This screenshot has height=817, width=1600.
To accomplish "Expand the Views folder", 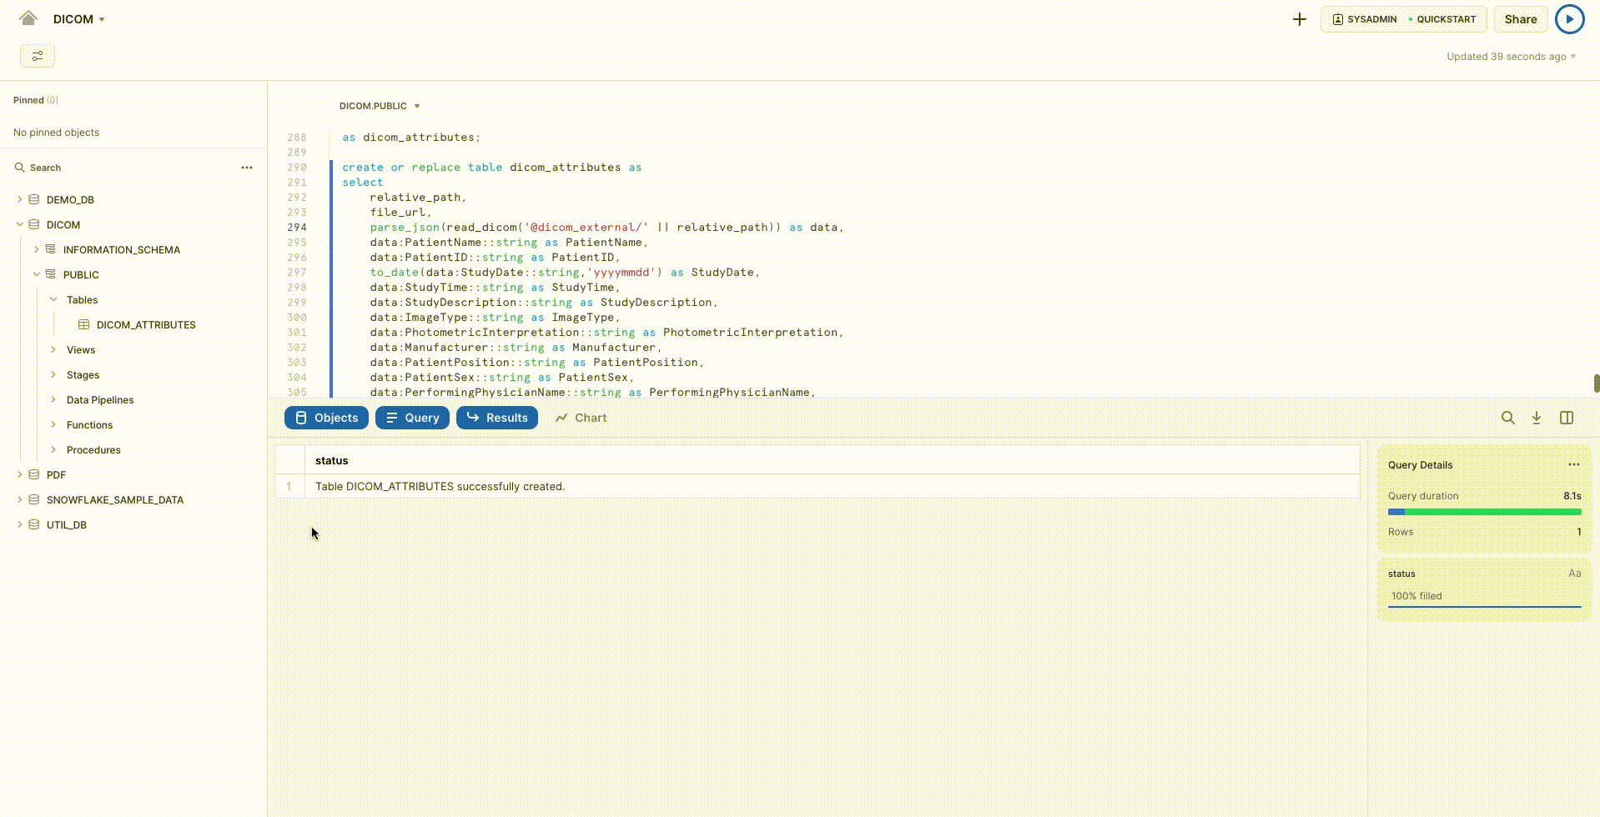I will coord(53,349).
